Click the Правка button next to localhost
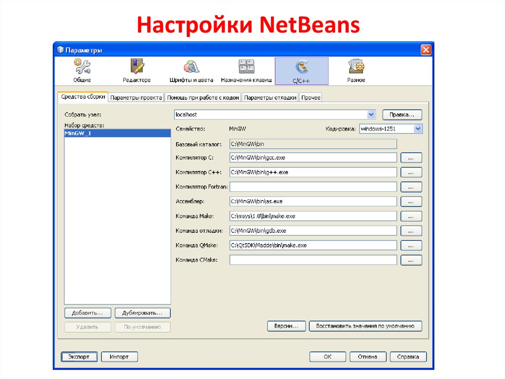 pyautogui.click(x=401, y=114)
